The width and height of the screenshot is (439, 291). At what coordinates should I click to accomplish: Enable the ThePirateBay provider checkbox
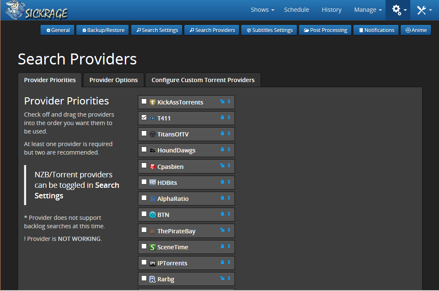144,230
